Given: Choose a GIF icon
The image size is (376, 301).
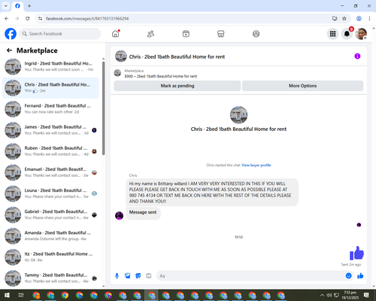Looking at the screenshot, I should click(x=149, y=276).
